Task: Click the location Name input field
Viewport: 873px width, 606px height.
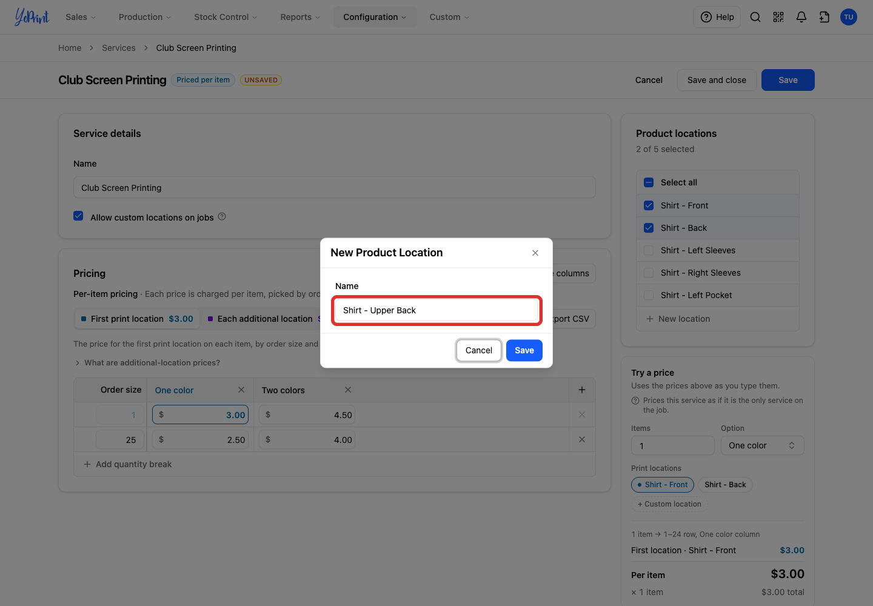Action: tap(436, 310)
